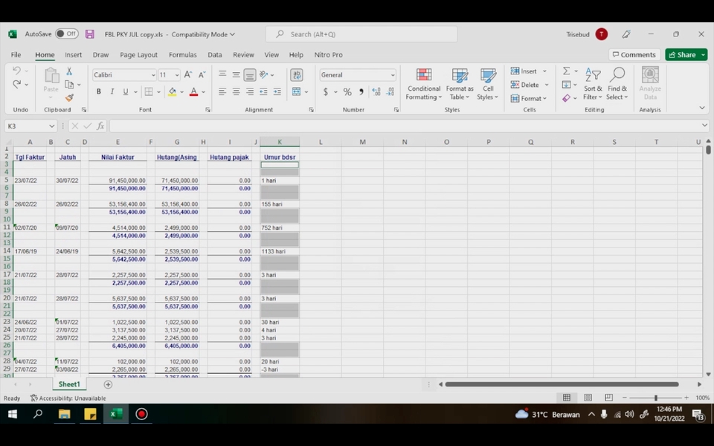Open Sort & Filter tool

tap(593, 84)
